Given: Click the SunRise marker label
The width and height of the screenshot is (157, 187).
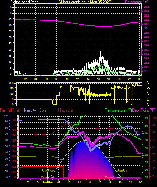Looking at the screenshot, I should (48, 171).
